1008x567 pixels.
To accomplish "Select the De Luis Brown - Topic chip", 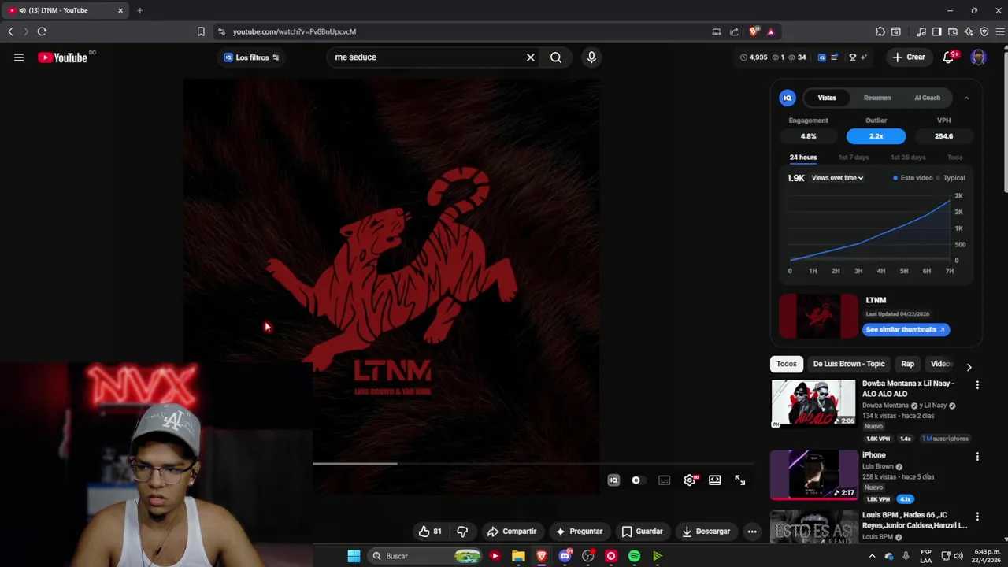I will (849, 364).
